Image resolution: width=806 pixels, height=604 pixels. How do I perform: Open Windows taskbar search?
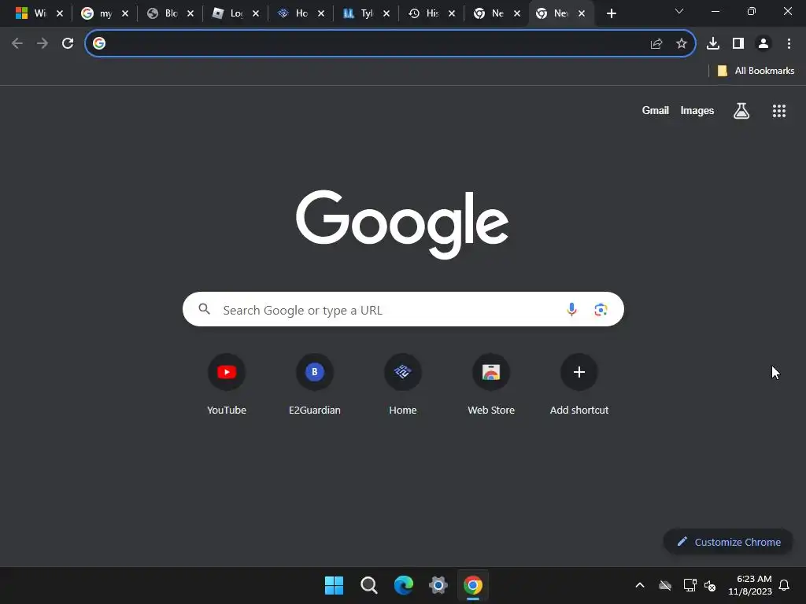coord(368,585)
